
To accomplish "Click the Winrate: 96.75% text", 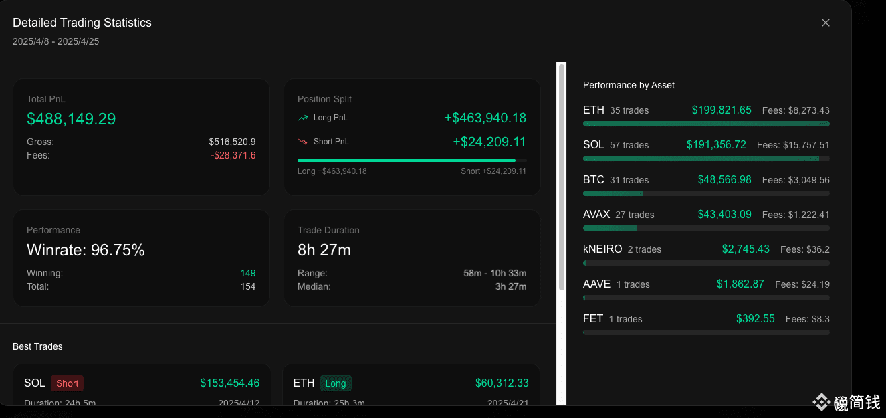I will [x=86, y=250].
